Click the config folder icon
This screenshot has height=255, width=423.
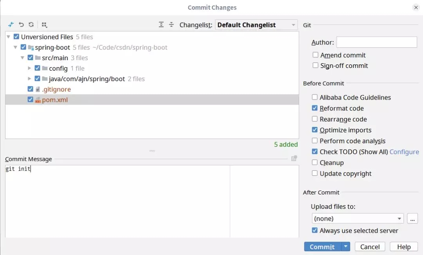45,68
